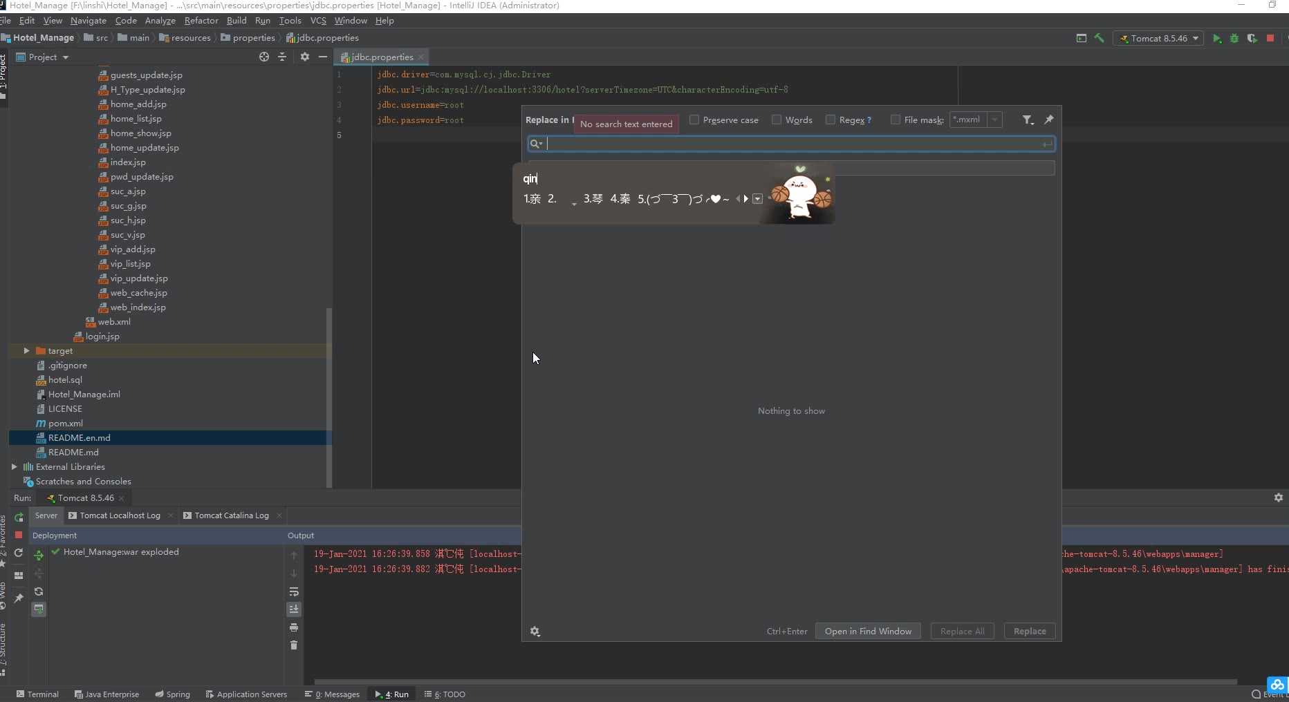Screen dimensions: 1289x702
Task: Open the Refactor menu
Action: [201, 21]
